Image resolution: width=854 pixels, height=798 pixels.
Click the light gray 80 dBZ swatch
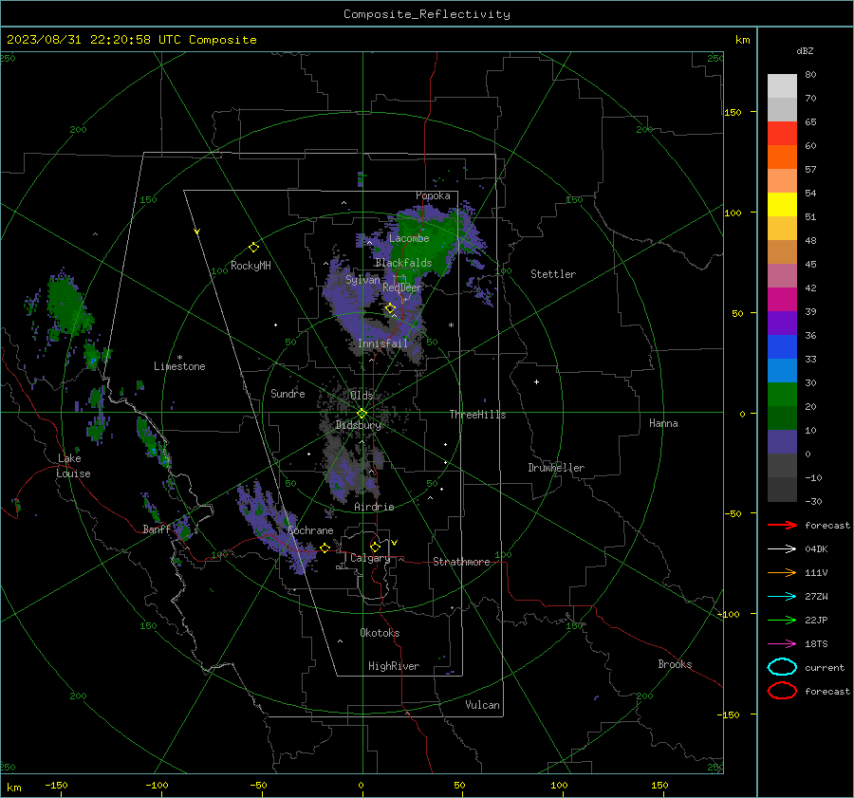(782, 85)
